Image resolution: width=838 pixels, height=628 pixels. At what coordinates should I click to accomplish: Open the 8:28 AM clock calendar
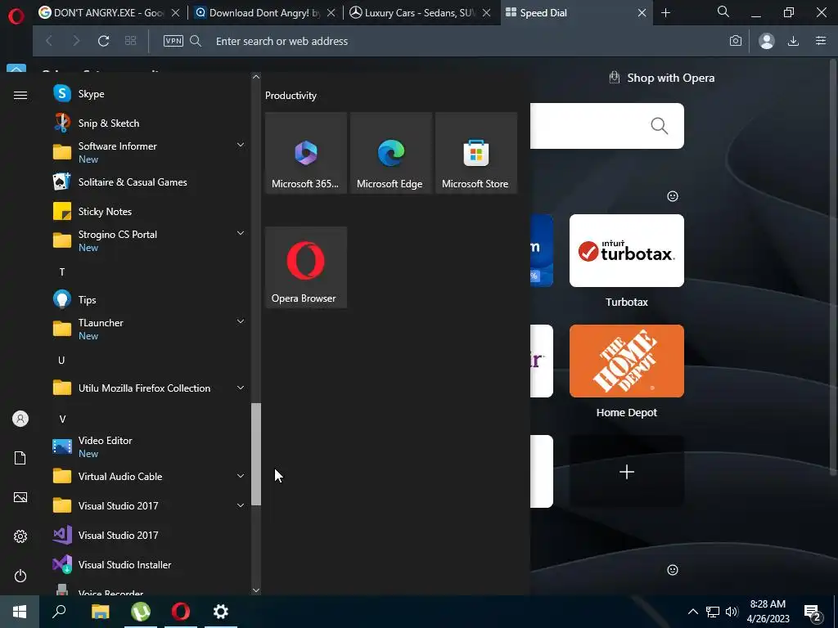pos(768,612)
